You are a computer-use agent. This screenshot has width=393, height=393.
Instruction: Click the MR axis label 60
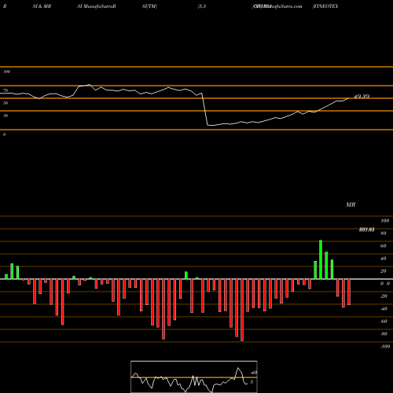384,246
